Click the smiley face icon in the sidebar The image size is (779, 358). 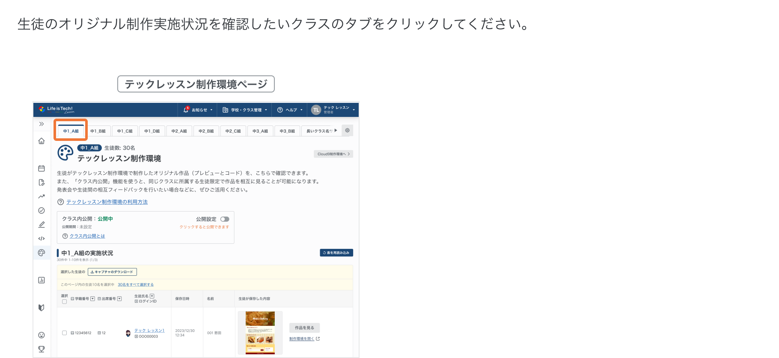coord(42,335)
